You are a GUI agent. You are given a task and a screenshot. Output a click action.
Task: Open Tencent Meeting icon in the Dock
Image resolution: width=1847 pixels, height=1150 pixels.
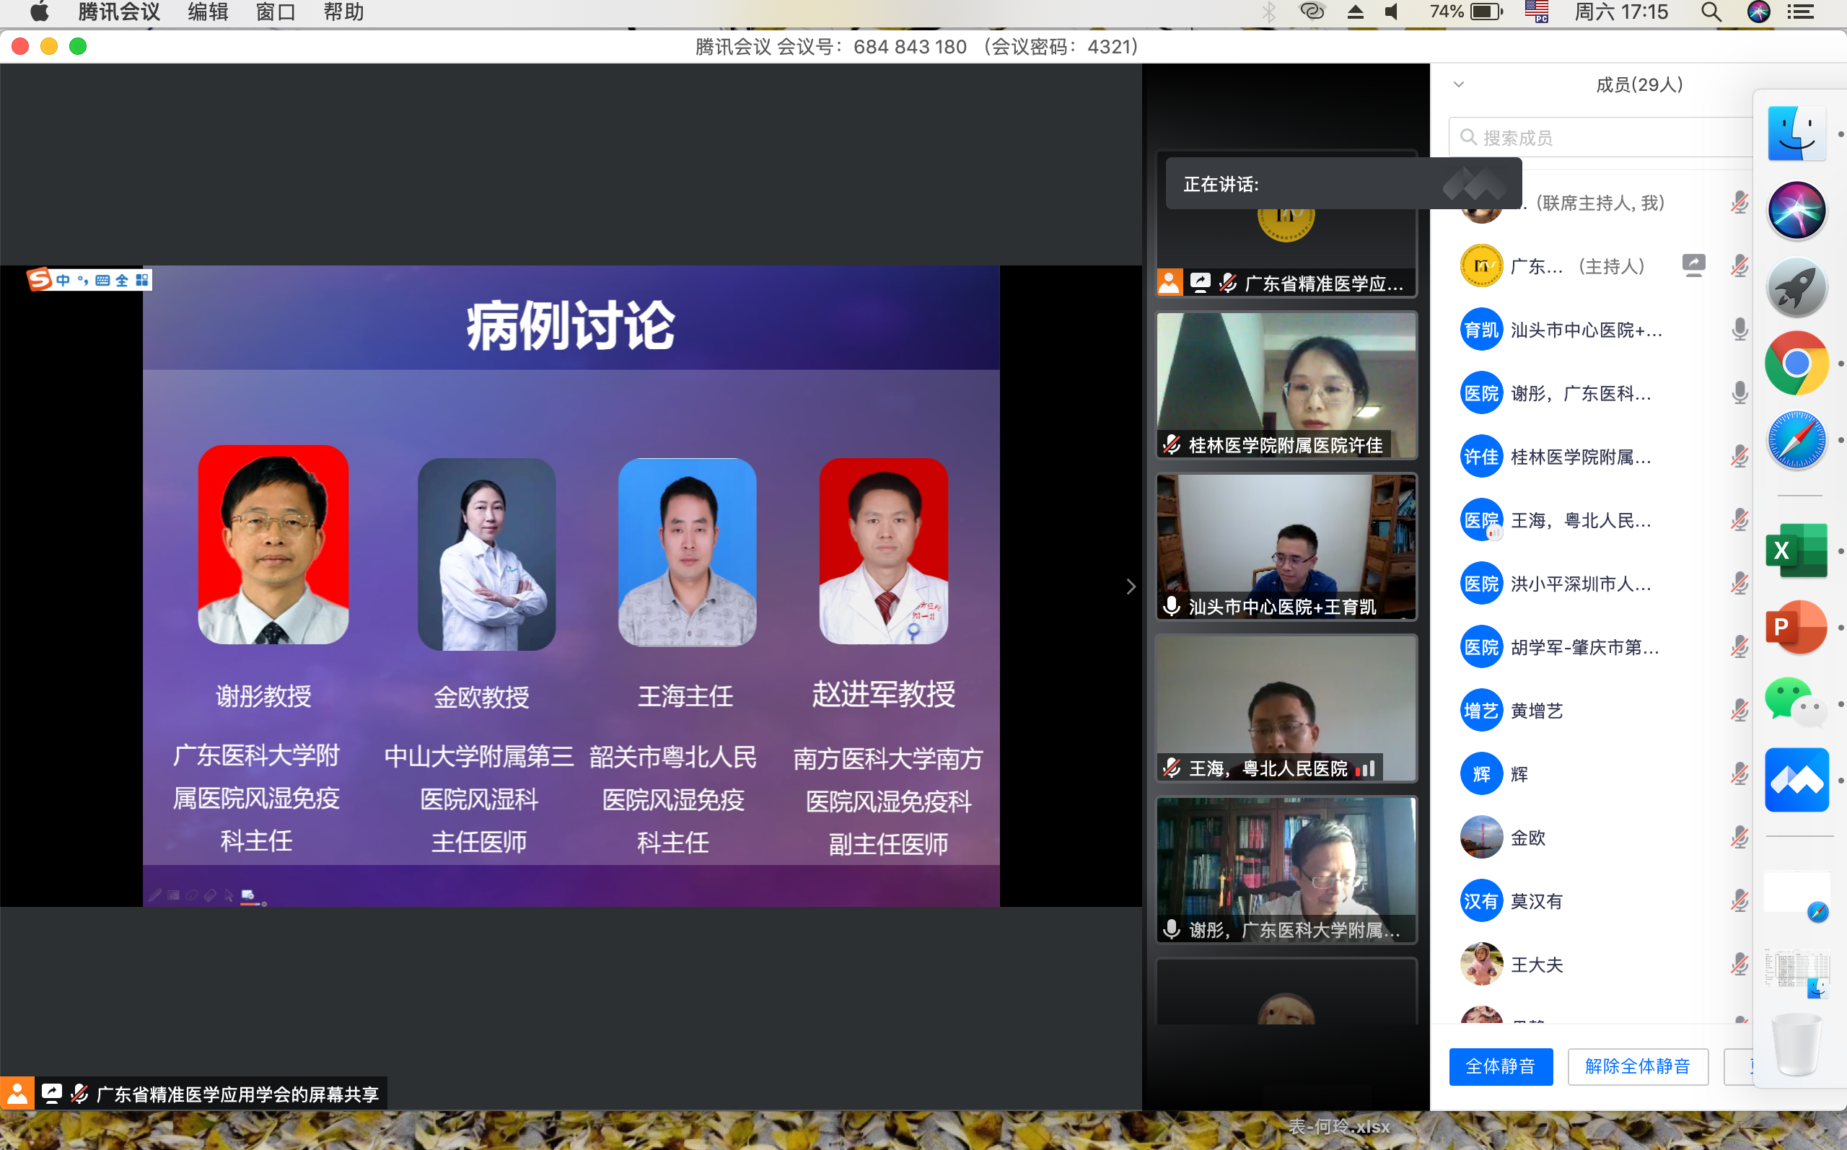(x=1796, y=780)
